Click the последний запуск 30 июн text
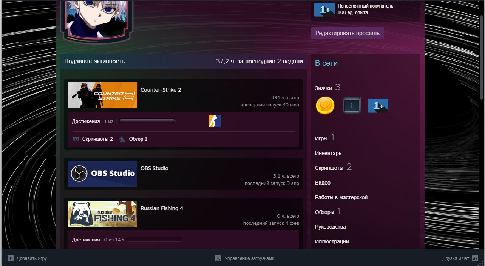This screenshot has width=485, height=266. [270, 105]
